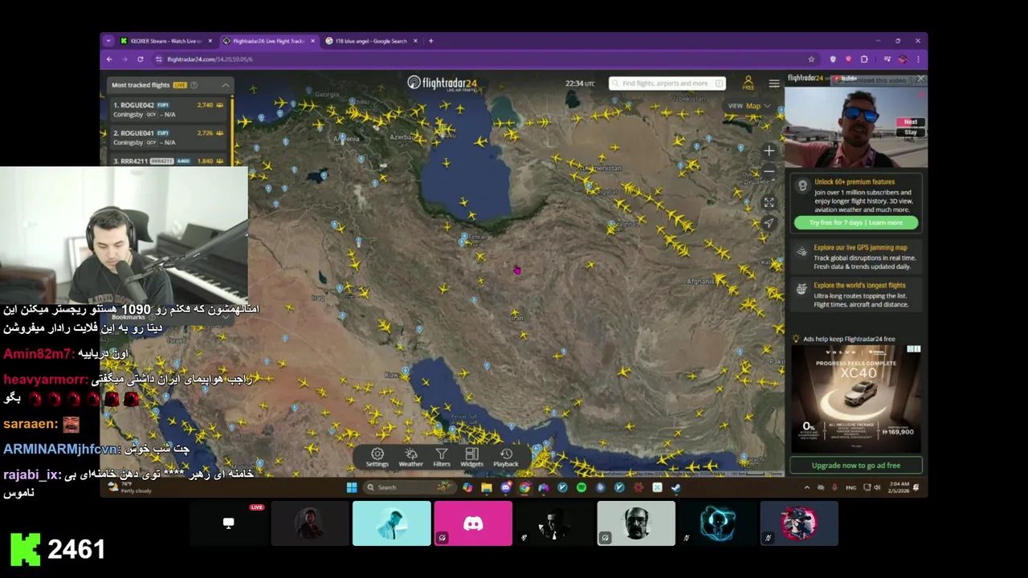
Task: Open the browser extensions puzzle icon
Action: click(864, 59)
